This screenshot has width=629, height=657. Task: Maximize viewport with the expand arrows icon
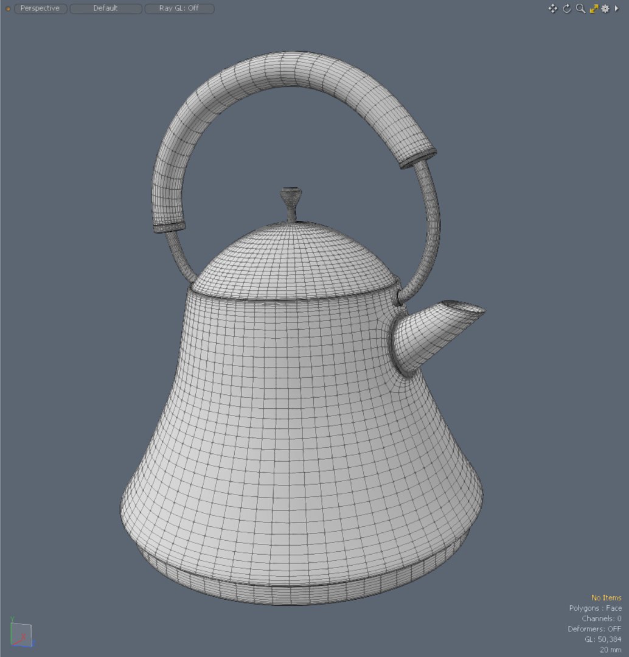coord(594,9)
